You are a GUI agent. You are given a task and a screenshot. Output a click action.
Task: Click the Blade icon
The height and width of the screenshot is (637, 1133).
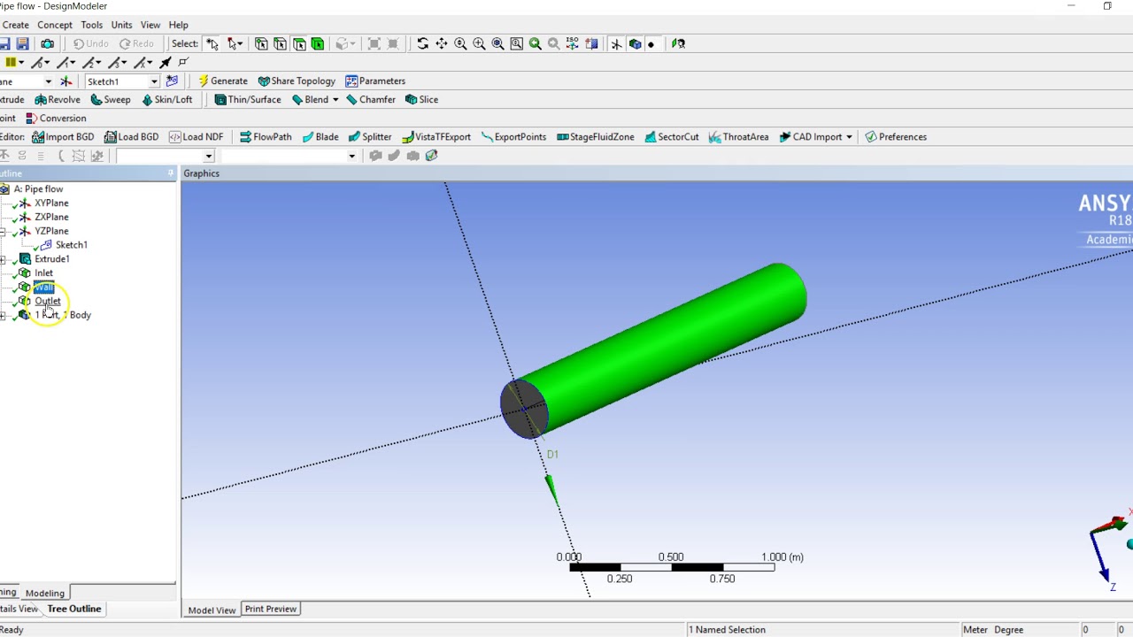click(x=307, y=137)
